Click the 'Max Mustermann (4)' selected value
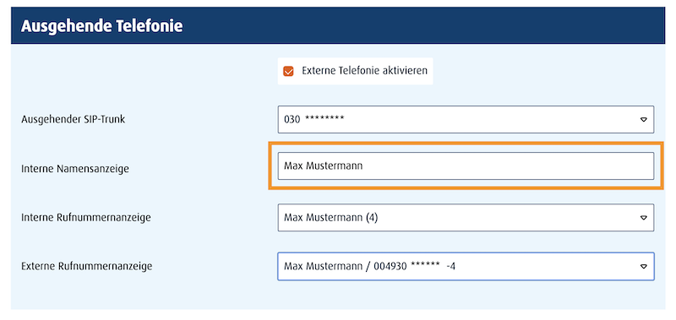 pyautogui.click(x=330, y=218)
